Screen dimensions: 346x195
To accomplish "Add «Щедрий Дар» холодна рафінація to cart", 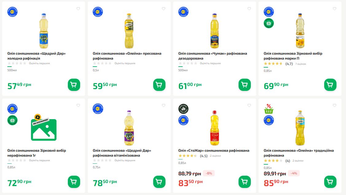I will coord(74,84).
